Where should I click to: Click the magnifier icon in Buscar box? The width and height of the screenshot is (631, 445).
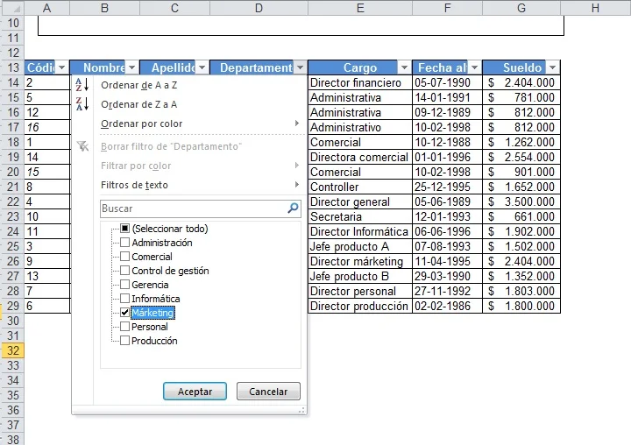pos(293,208)
